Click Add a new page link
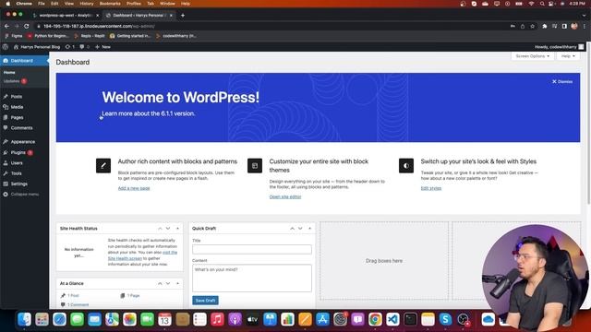591x332 pixels. 134,188
